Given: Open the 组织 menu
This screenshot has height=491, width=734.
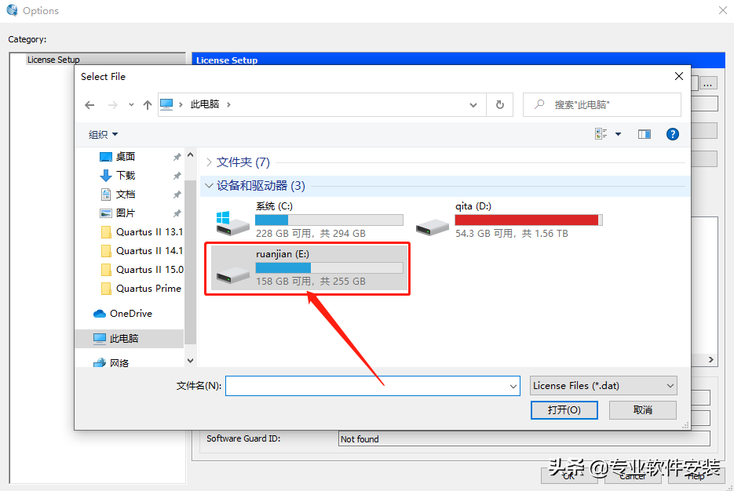Looking at the screenshot, I should pyautogui.click(x=103, y=135).
